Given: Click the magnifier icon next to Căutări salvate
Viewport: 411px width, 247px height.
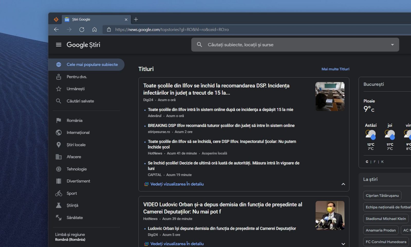Looking at the screenshot, I should [x=59, y=101].
